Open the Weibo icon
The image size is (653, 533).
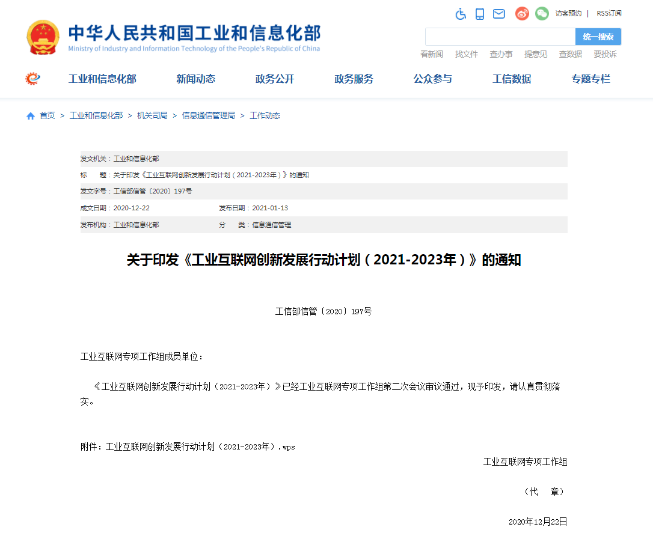pos(522,13)
